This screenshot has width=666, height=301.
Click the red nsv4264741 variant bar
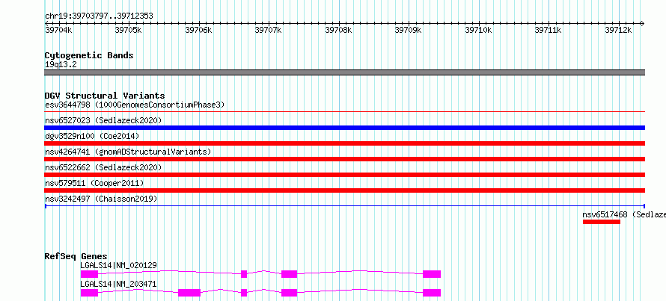[x=345, y=159]
